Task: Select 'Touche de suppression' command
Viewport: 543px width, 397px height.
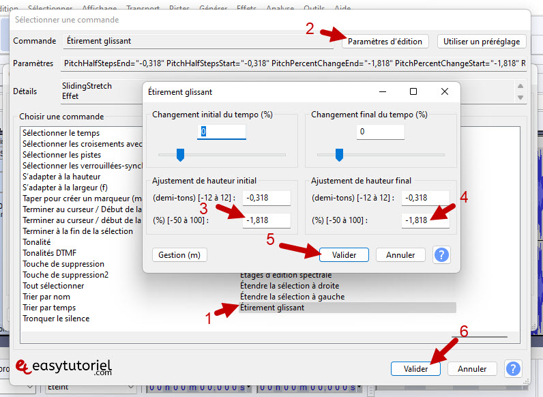Action: point(63,264)
